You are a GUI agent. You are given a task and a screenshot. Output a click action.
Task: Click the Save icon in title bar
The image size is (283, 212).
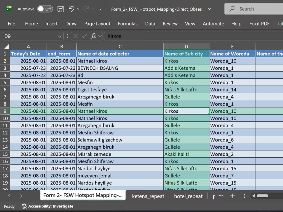[61, 9]
